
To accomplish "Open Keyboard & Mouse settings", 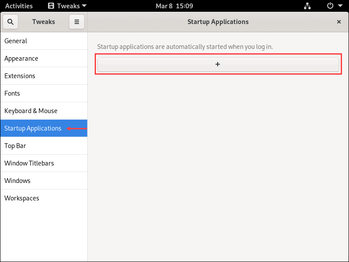I will pos(44,111).
